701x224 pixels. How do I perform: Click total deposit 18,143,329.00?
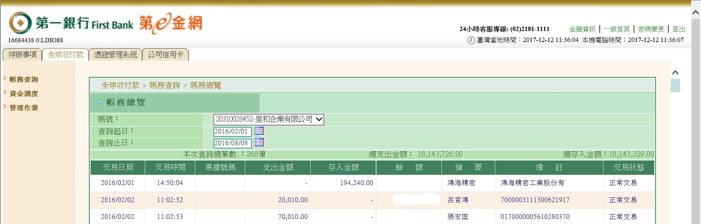(632, 154)
